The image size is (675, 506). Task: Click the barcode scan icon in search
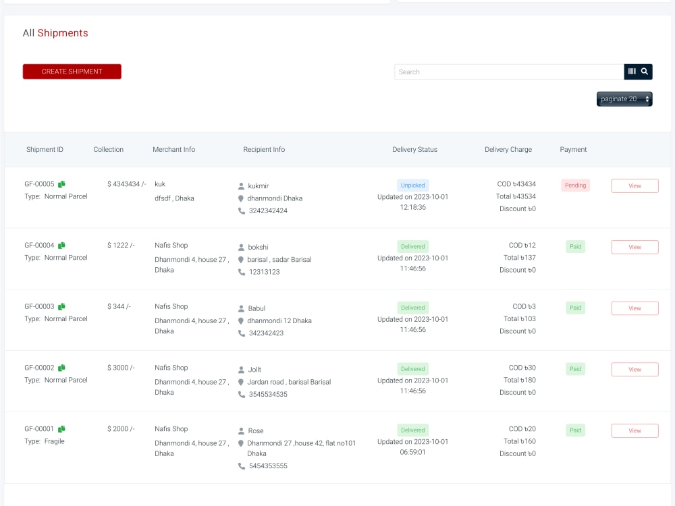point(632,72)
